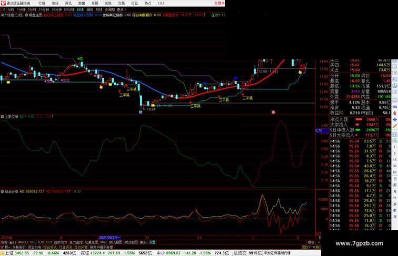Viewport: 398px width, 256px height.
Task: Open the 行业 menu
Action: point(135,3)
